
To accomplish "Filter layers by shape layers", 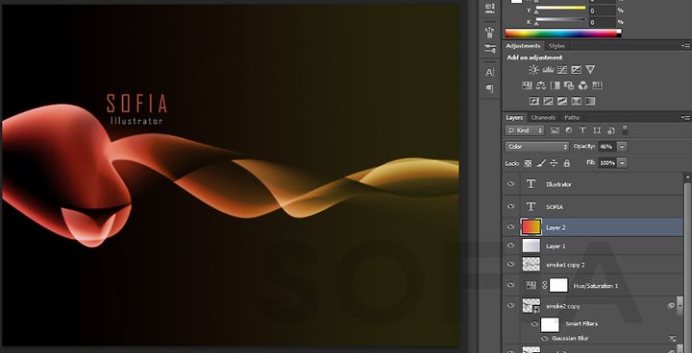I will click(597, 130).
